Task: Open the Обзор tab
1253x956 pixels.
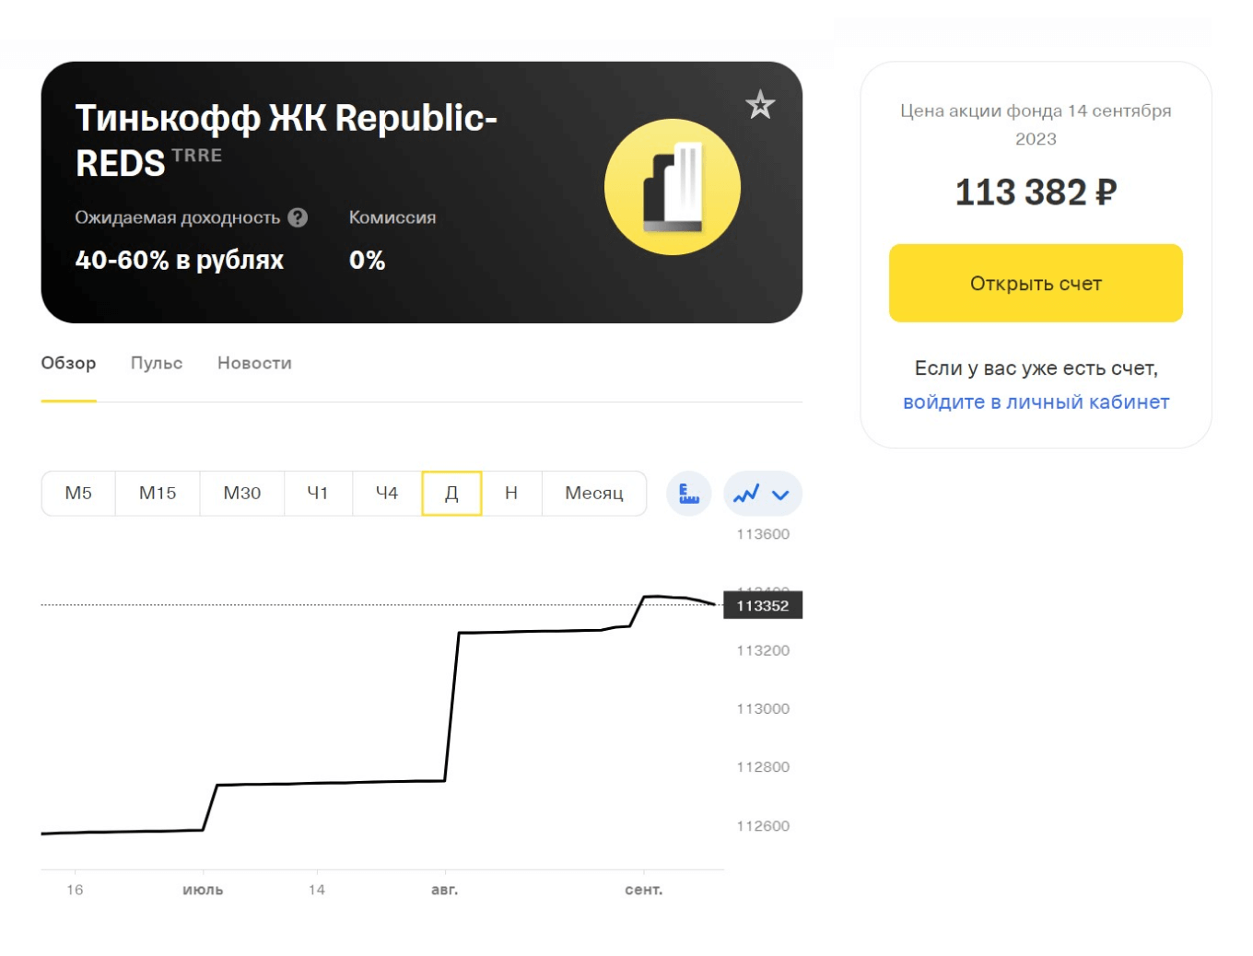Action: 68,363
